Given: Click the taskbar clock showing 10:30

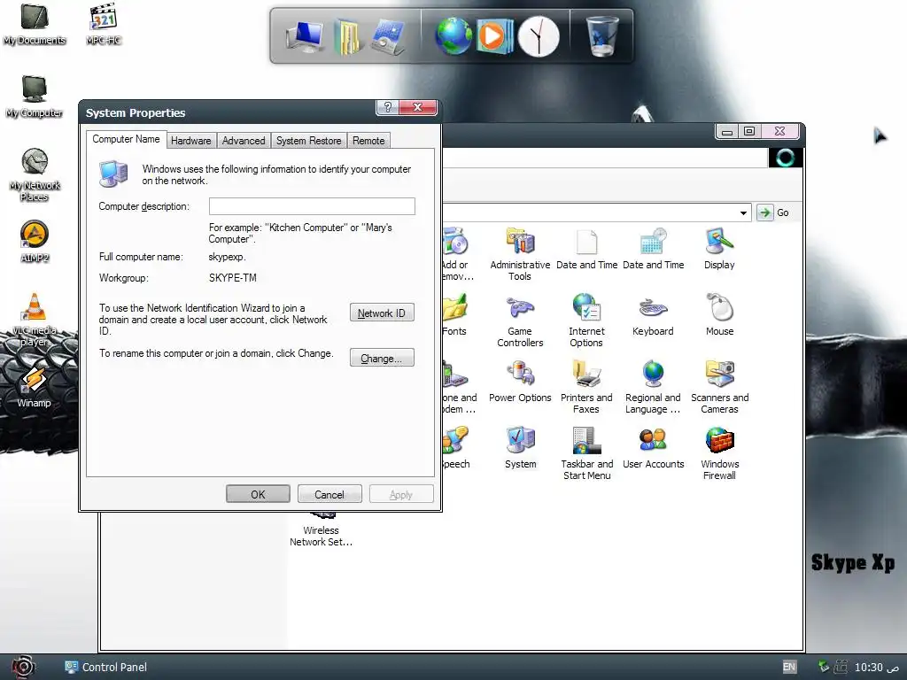Looking at the screenshot, I should 876,667.
